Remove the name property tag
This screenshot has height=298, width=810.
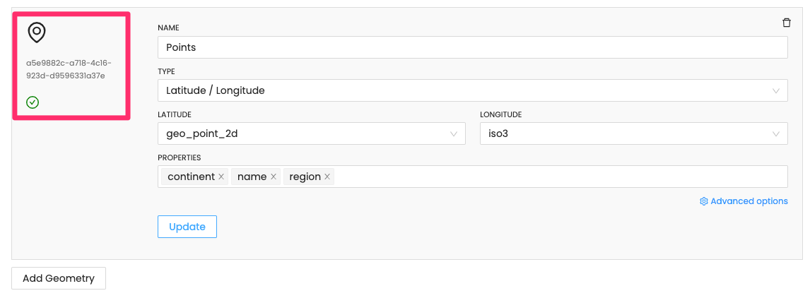click(273, 177)
